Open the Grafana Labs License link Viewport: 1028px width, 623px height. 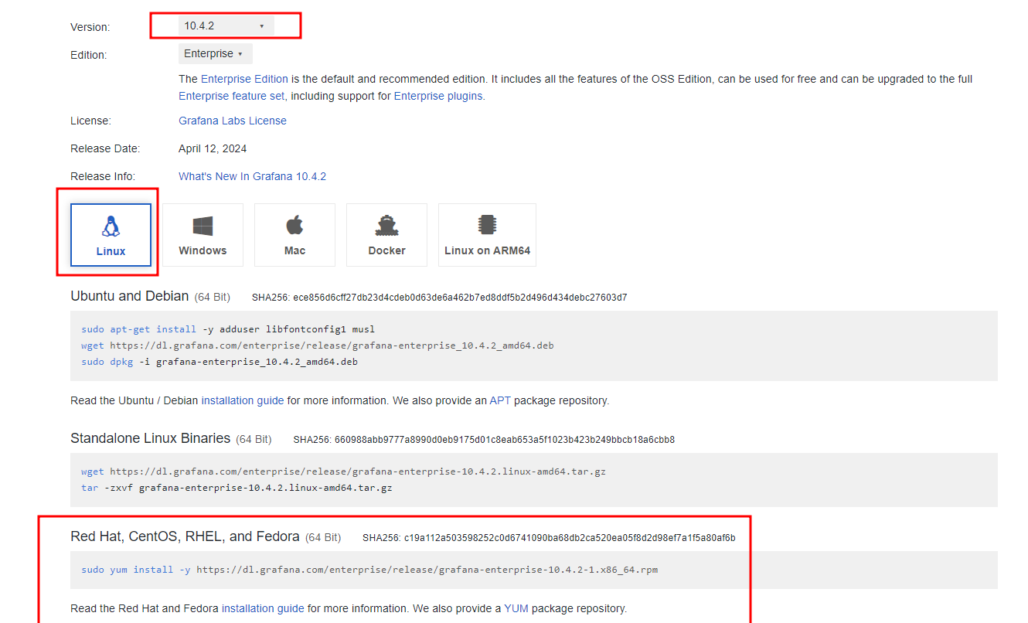[233, 121]
